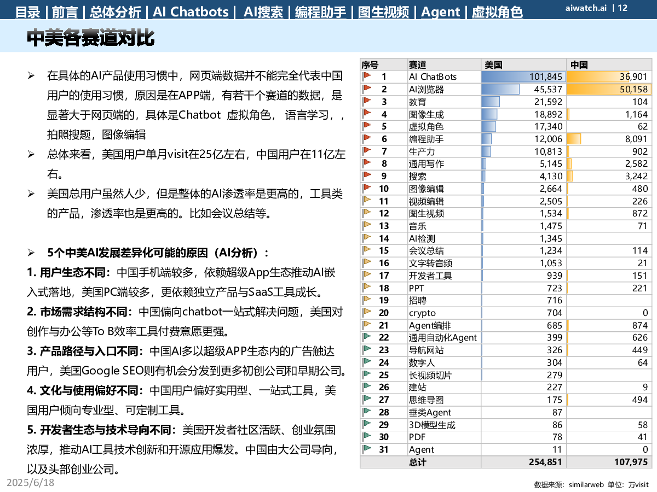Select the 赛道 column header
Image resolution: width=657 pixels, height=492 pixels.
coord(444,64)
